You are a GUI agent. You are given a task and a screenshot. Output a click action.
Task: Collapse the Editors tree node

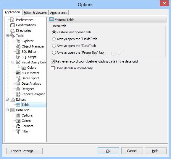[7, 99]
